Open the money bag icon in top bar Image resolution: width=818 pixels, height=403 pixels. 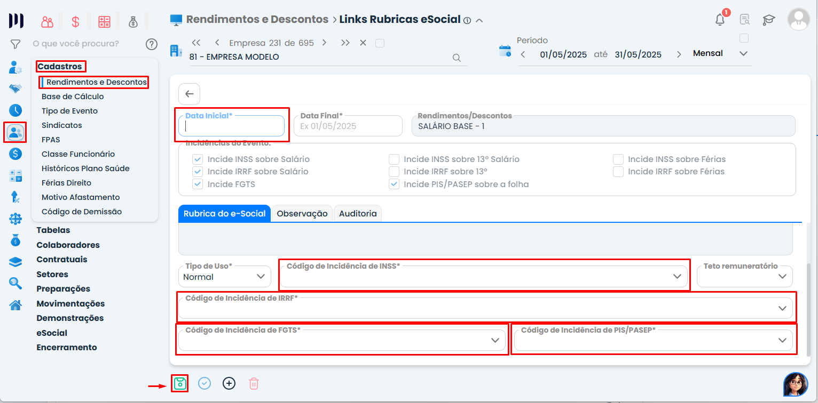[133, 22]
